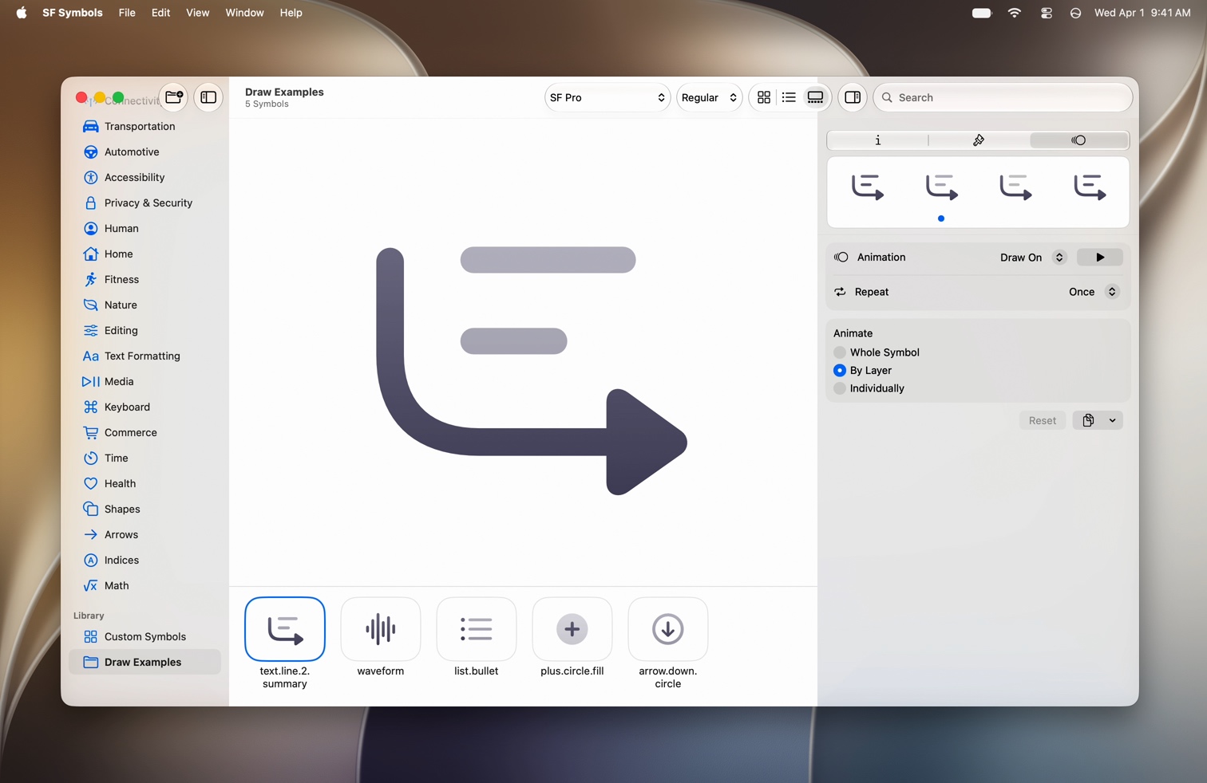The height and width of the screenshot is (783, 1207).
Task: Click the Reset button
Action: pos(1042,420)
